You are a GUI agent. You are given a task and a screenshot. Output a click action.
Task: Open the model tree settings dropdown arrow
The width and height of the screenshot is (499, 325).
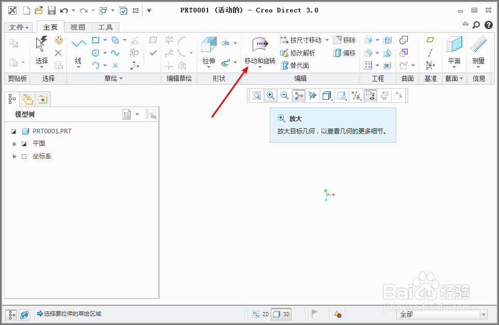coord(137,114)
